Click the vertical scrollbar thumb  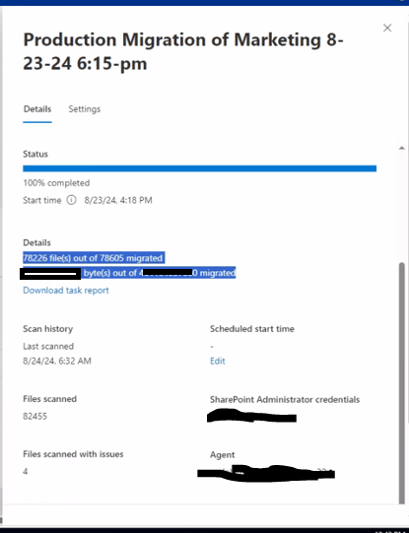[402, 382]
